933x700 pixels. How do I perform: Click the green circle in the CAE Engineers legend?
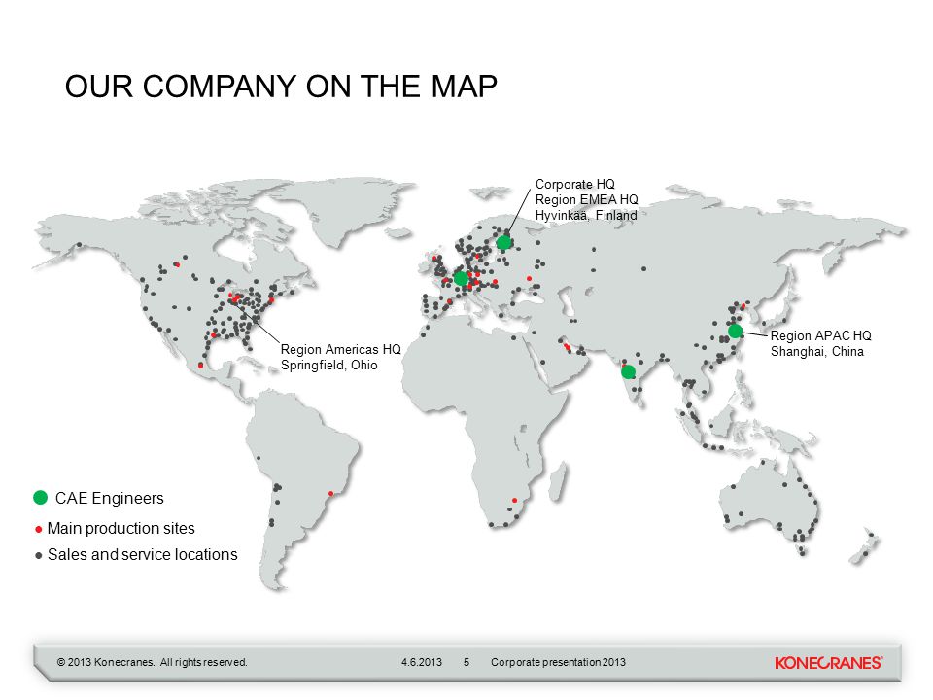tap(41, 498)
